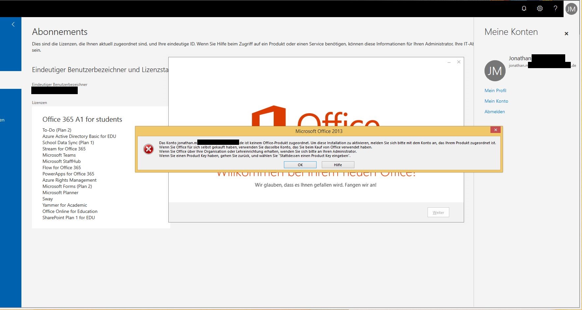The height and width of the screenshot is (310, 582).
Task: Click 'To-Do (Plan 2)' license entry
Action: pyautogui.click(x=57, y=130)
